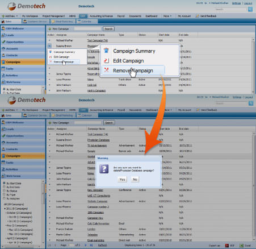Screen dimensions: 256x249
Task: Open Accounting & Finance in the open-action-menu screenshot
Action: click(x=101, y=16)
